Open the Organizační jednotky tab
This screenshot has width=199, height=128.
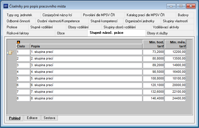pyautogui.click(x=142, y=21)
